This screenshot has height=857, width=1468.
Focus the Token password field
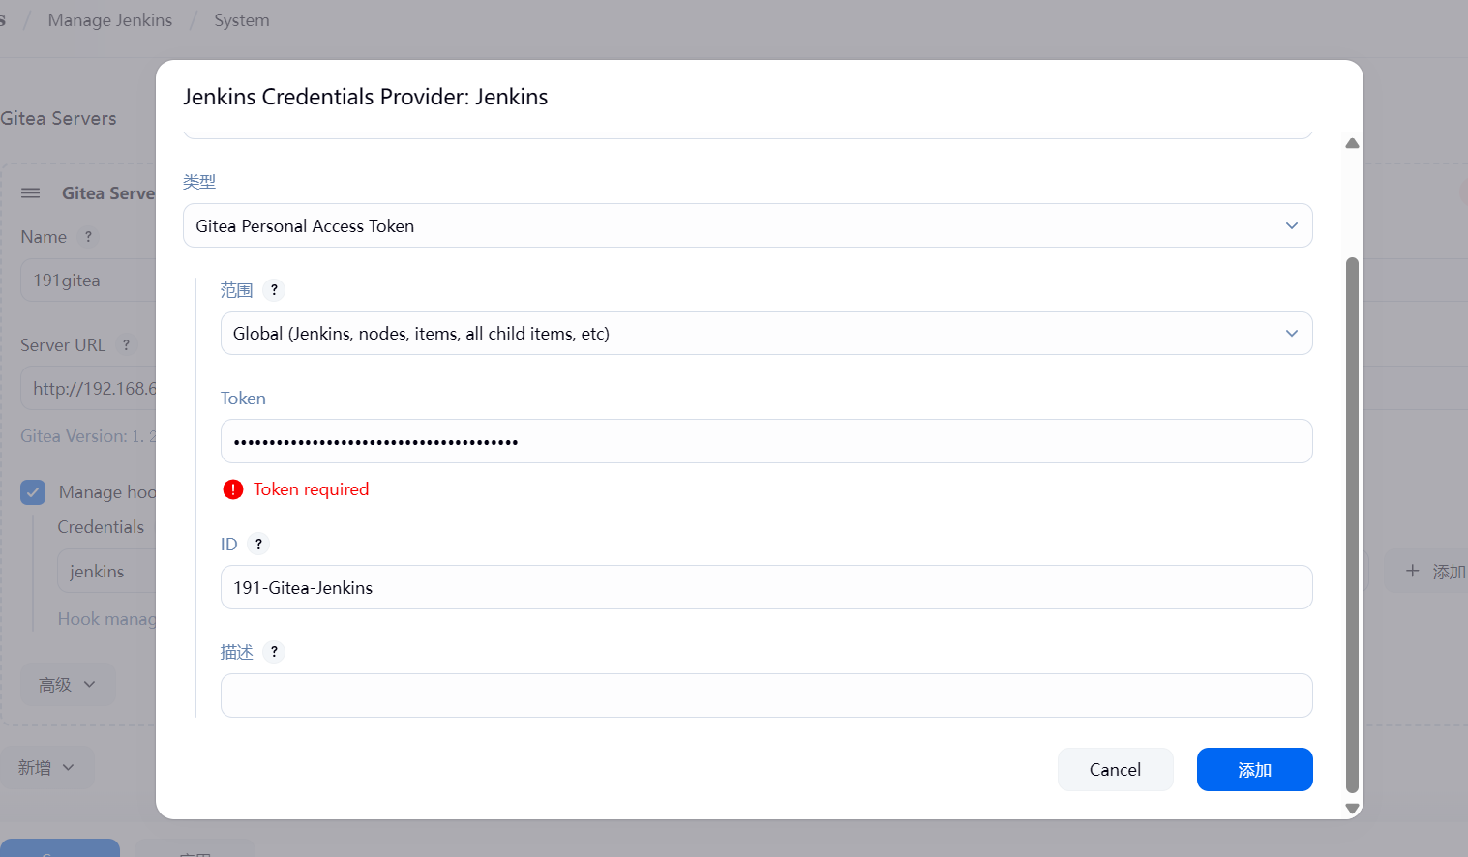click(766, 441)
